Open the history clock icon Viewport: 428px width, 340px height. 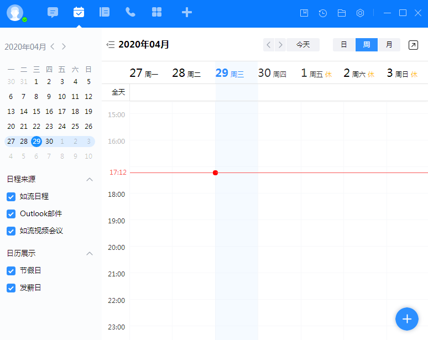tap(323, 13)
